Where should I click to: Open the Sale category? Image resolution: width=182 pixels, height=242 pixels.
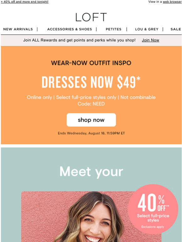pyautogui.click(x=176, y=29)
